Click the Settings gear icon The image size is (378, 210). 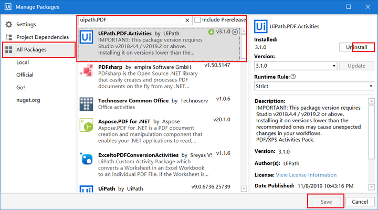tap(9, 24)
